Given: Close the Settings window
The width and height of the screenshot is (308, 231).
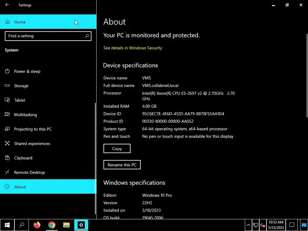Looking at the screenshot, I should coord(301,5).
